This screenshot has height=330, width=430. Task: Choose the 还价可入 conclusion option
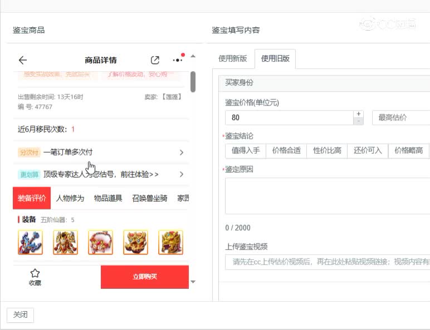pos(368,151)
